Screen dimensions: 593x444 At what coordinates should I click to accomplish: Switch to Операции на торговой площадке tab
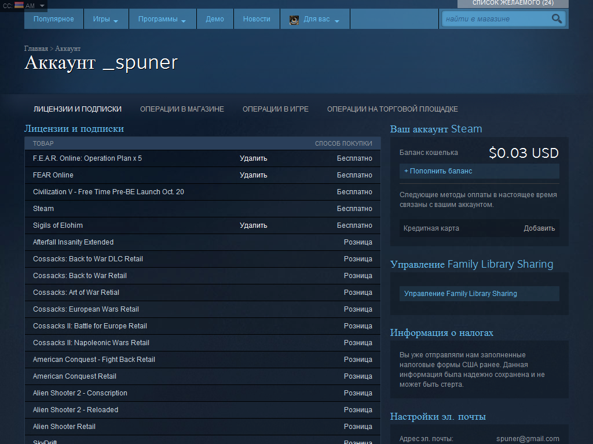coord(392,109)
